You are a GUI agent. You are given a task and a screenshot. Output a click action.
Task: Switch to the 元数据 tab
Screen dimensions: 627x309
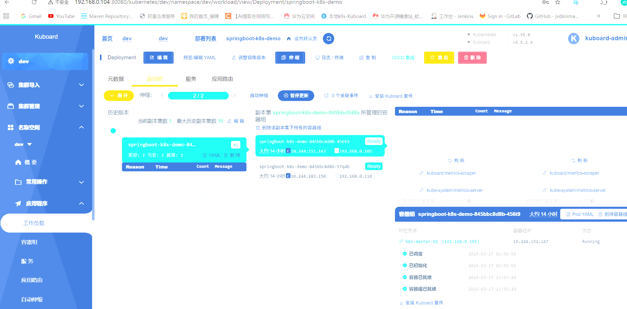tap(116, 79)
